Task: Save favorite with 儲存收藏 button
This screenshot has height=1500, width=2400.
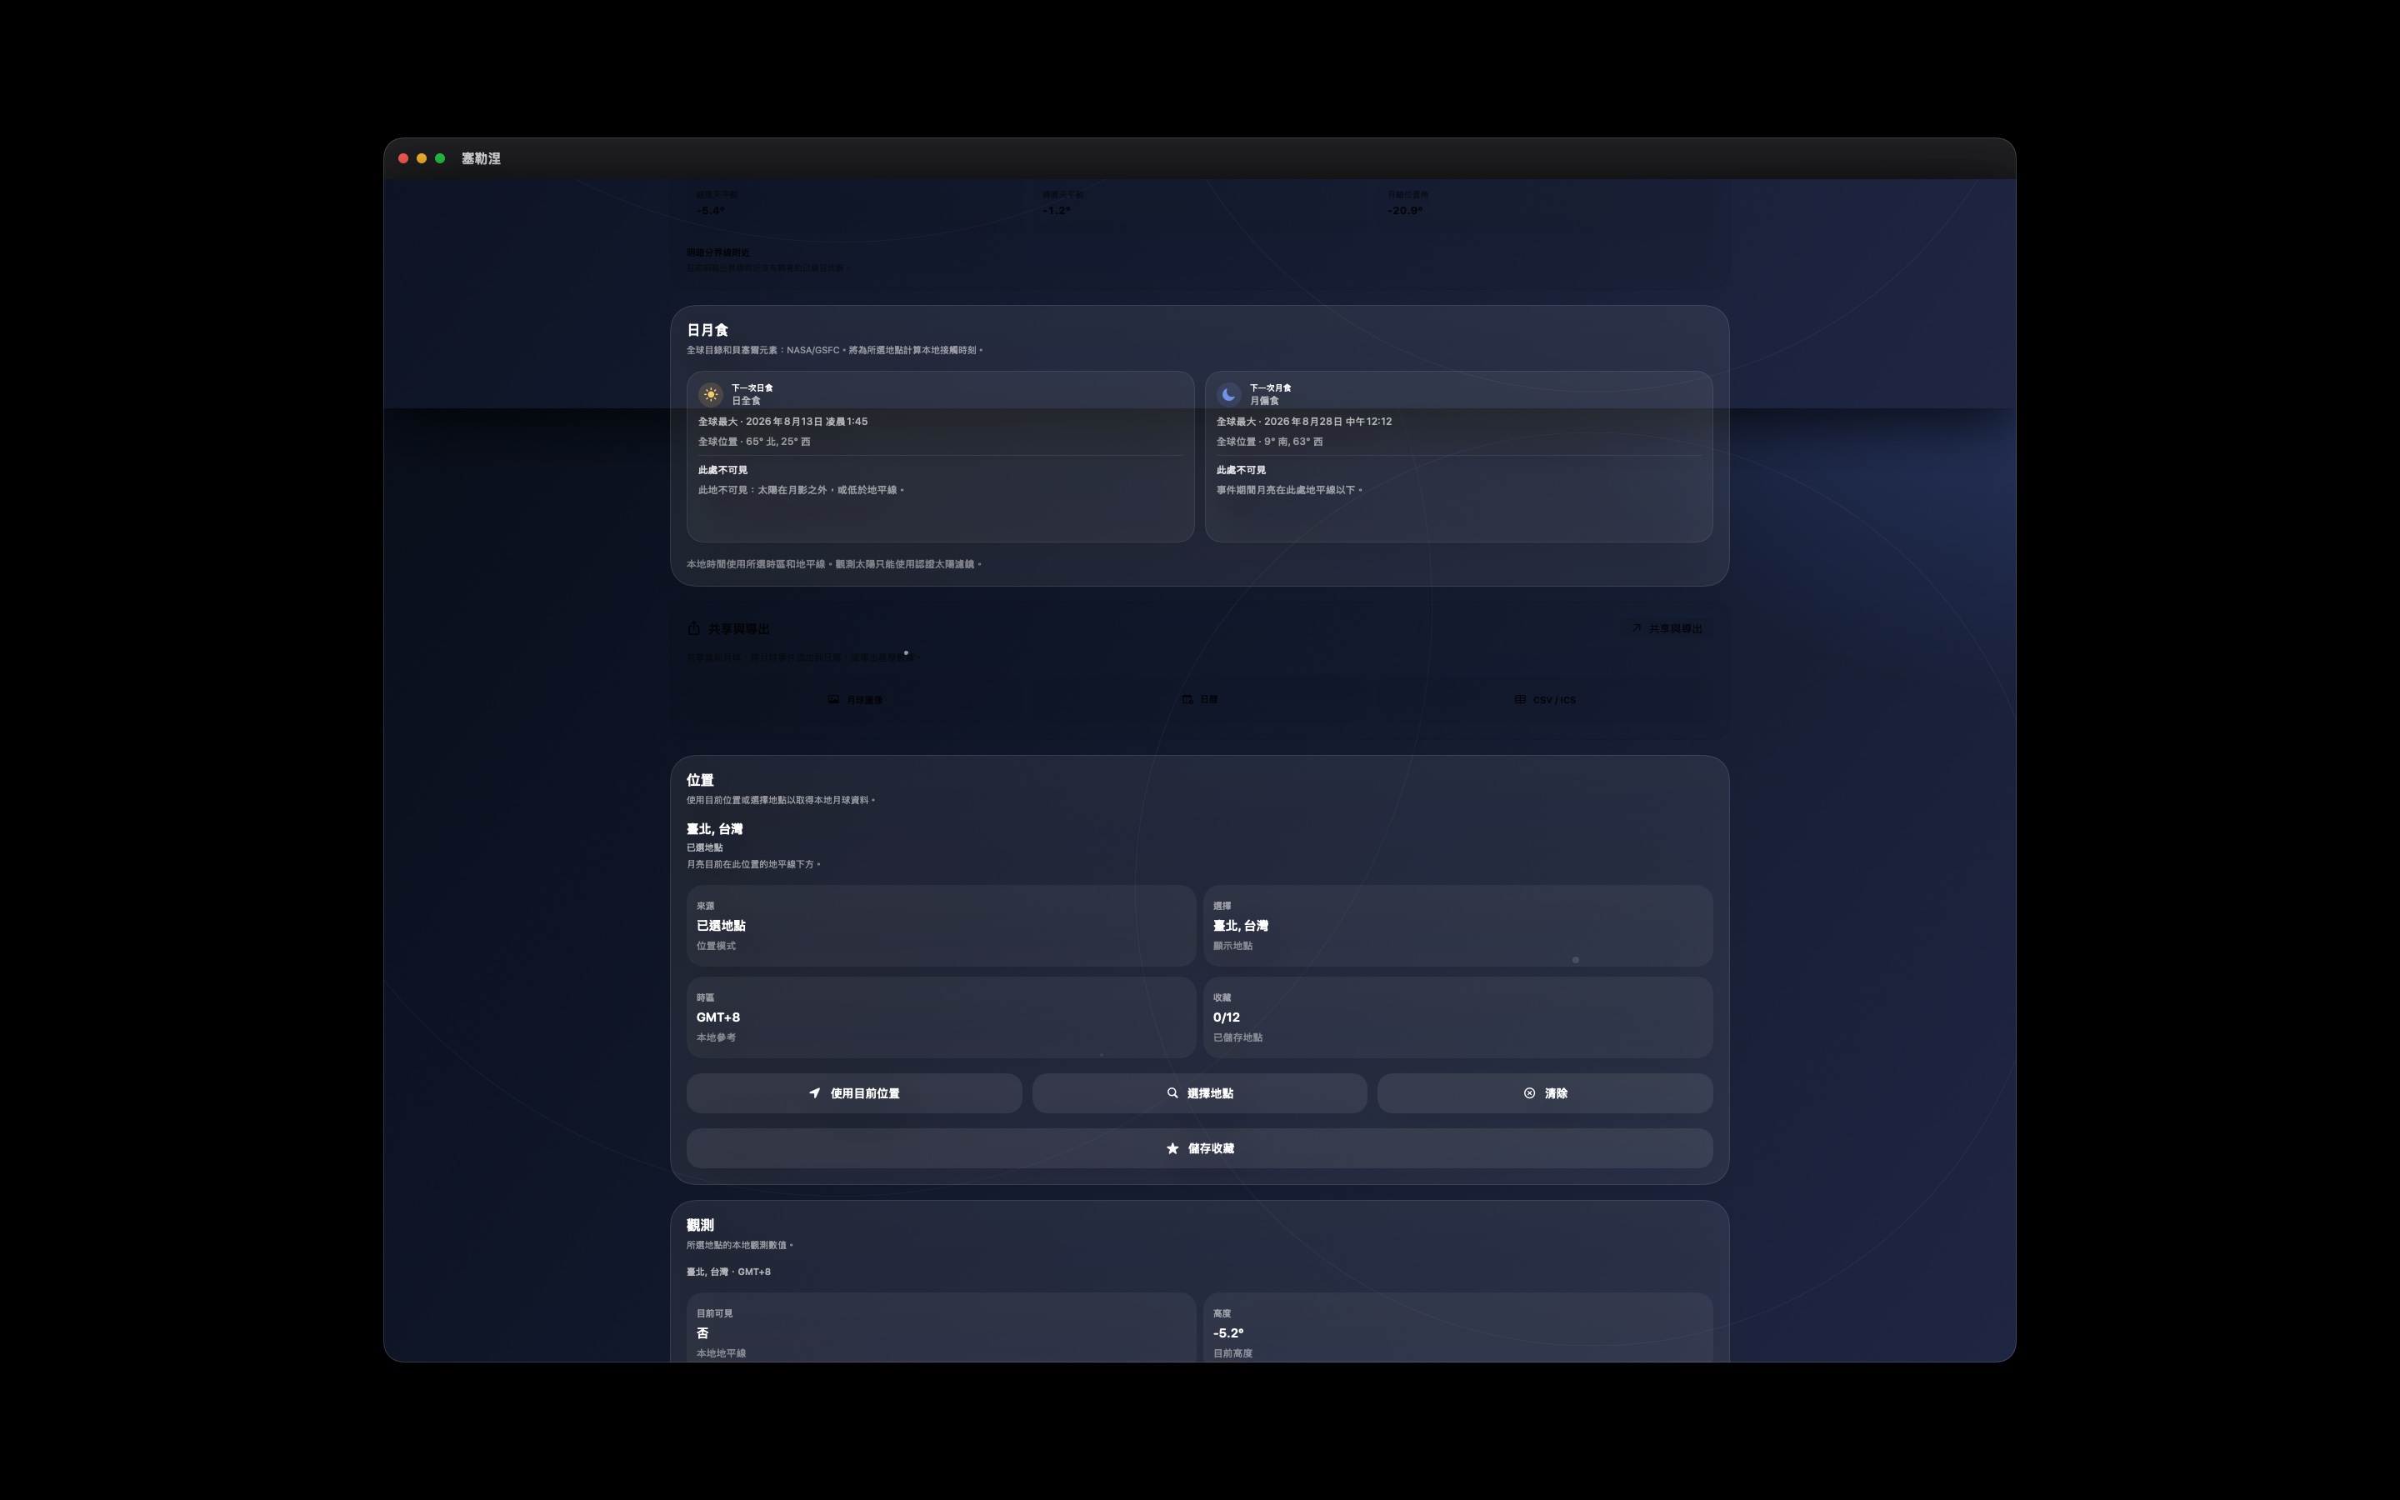Action: click(x=1199, y=1147)
